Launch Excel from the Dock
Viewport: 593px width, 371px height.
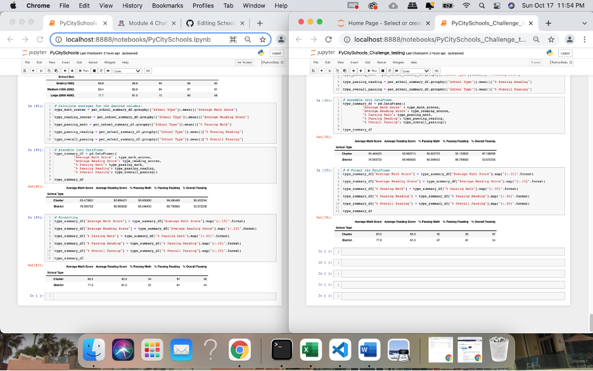pyautogui.click(x=310, y=349)
